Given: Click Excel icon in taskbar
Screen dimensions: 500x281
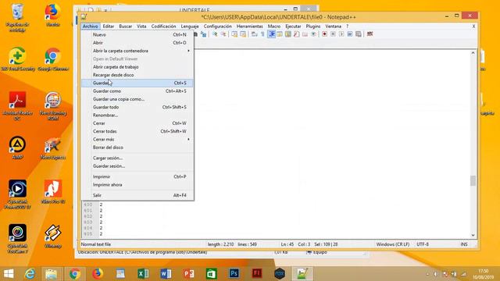Looking at the screenshot, I should [x=143, y=273].
